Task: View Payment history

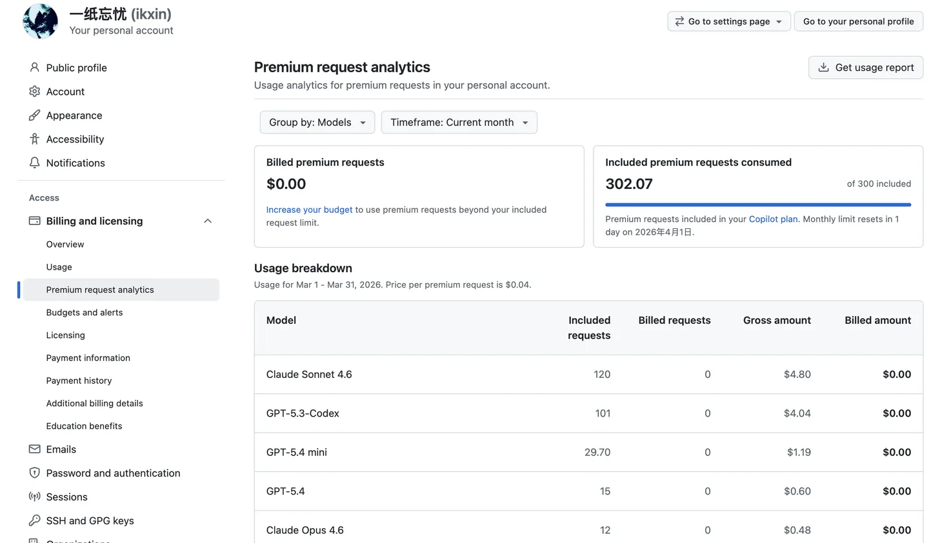Action: click(79, 380)
